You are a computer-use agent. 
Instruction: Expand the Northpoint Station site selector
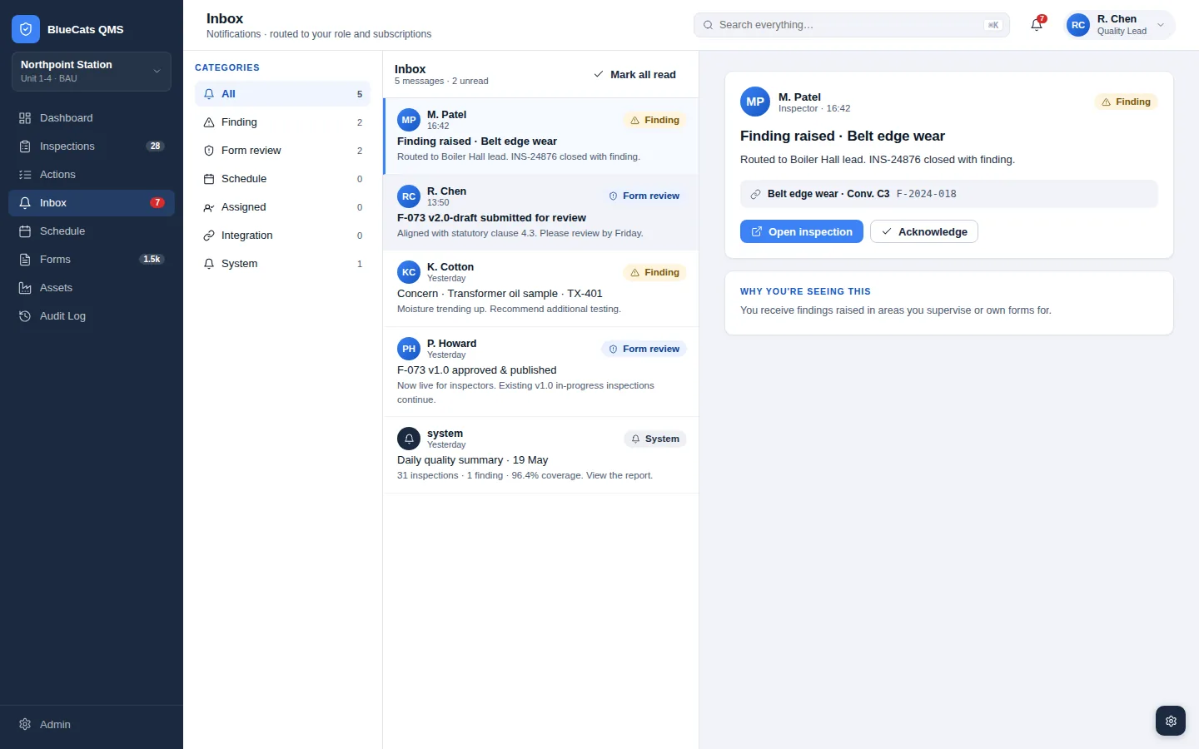[92, 71]
